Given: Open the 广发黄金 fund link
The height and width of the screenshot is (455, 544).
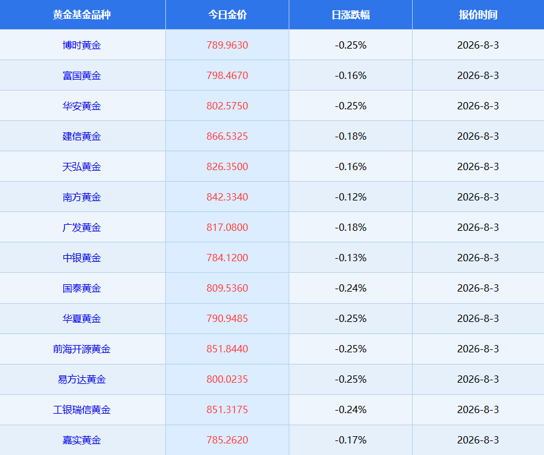Looking at the screenshot, I should [x=81, y=227].
